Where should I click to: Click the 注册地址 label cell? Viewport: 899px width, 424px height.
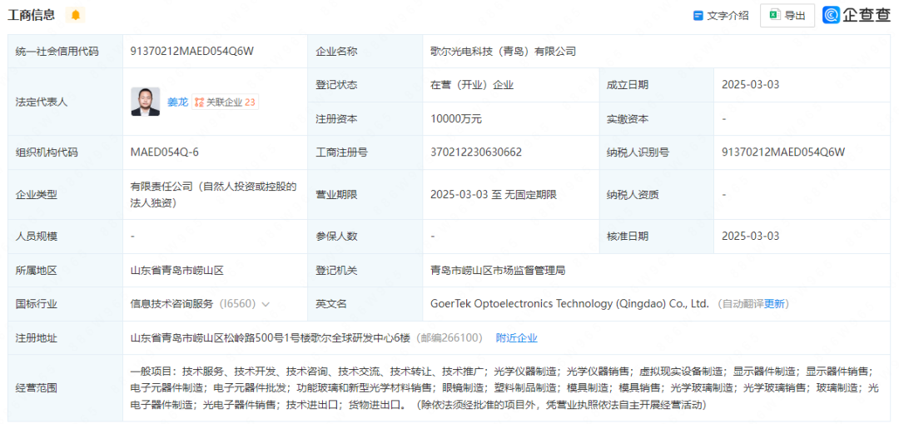(66, 338)
